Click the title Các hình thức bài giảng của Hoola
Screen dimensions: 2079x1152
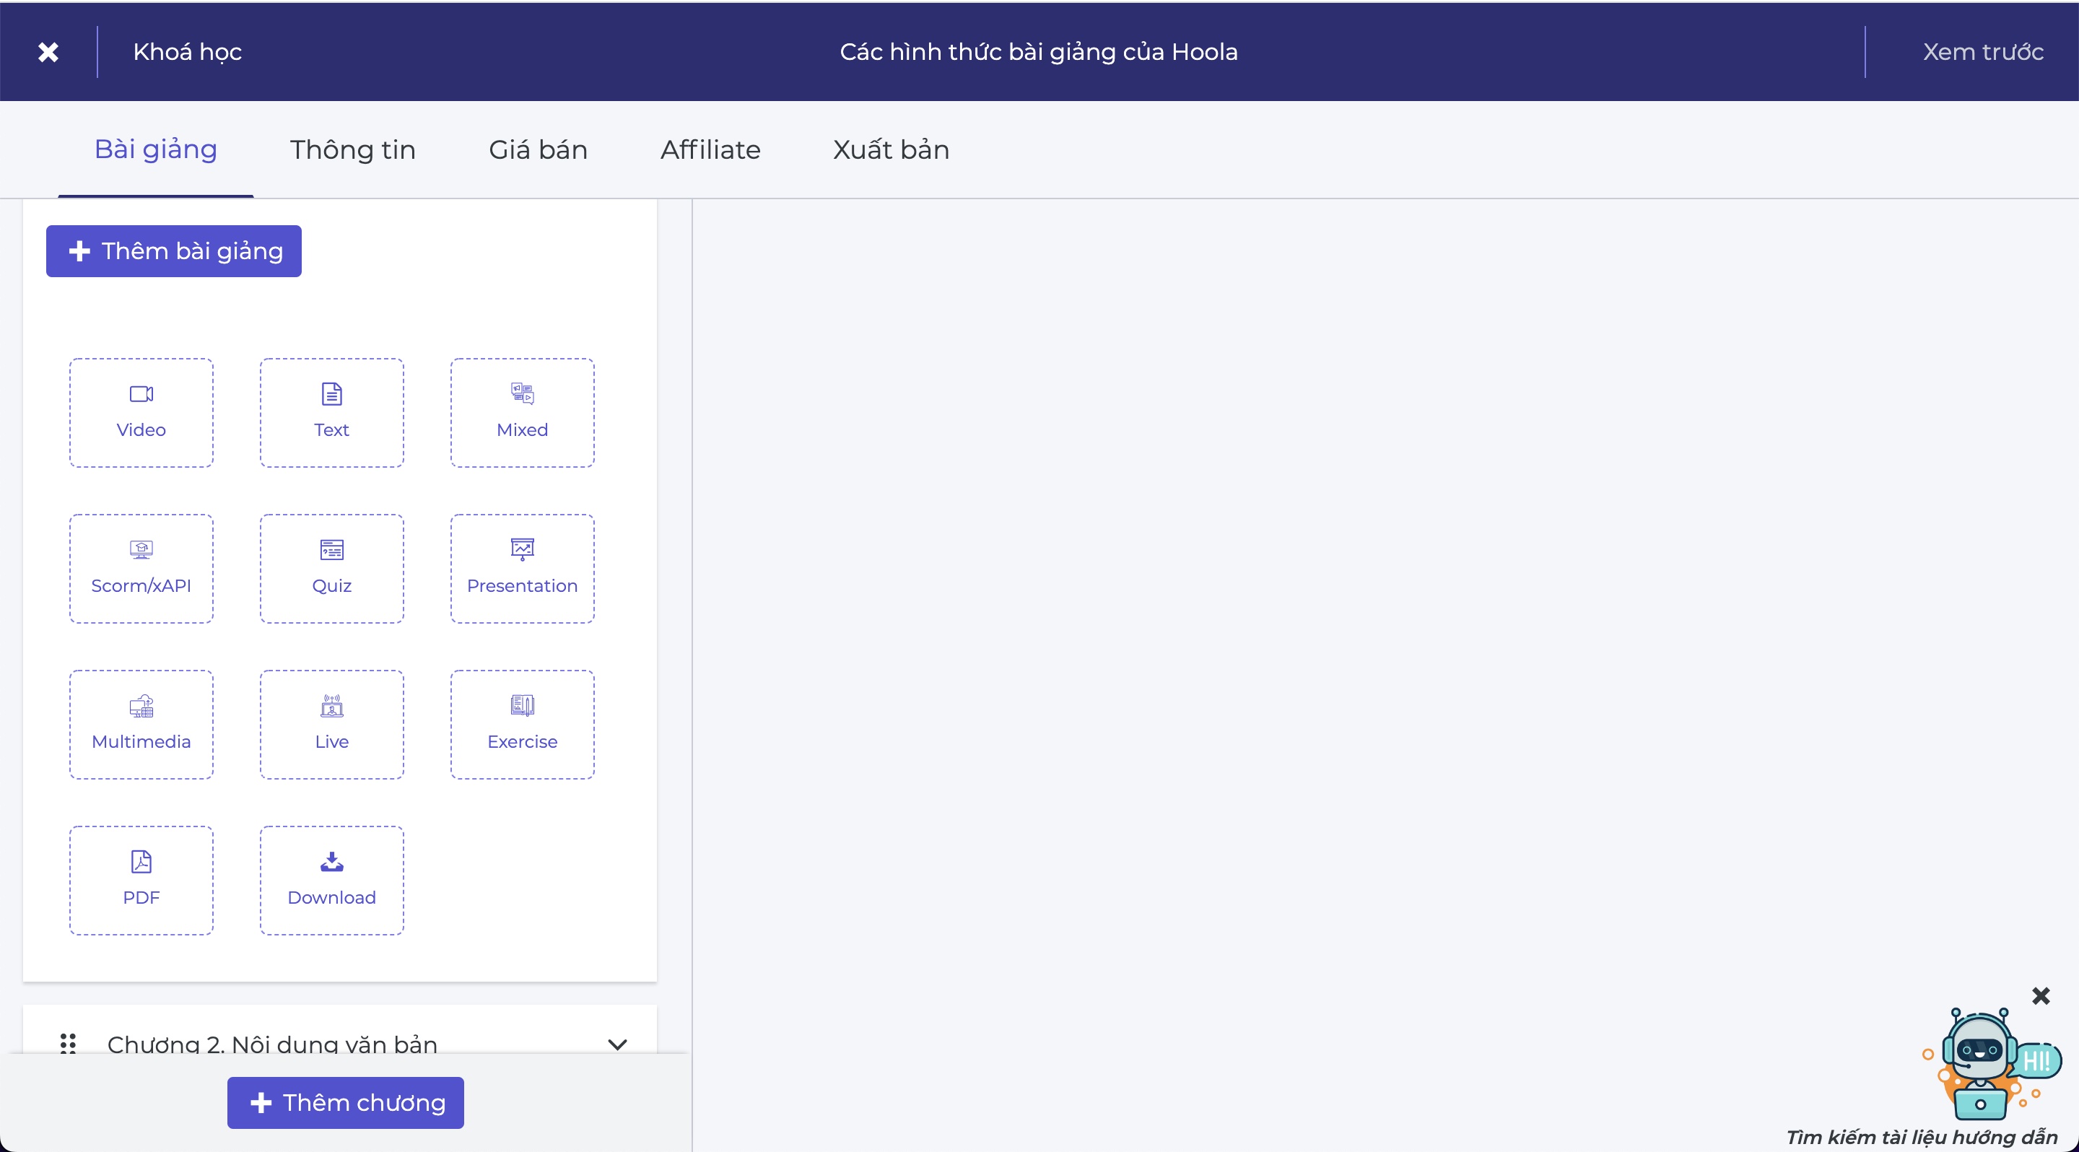(x=1039, y=52)
